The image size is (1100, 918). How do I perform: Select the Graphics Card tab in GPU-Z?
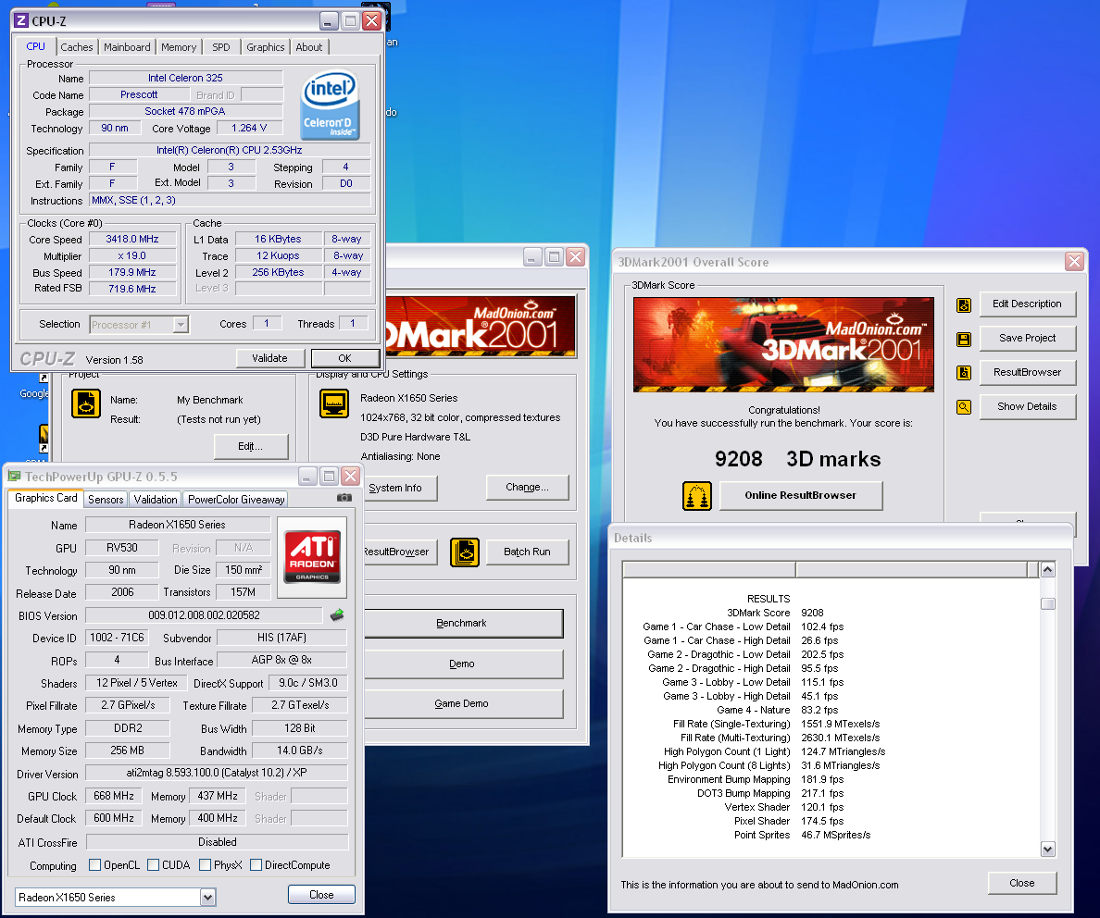[46, 498]
